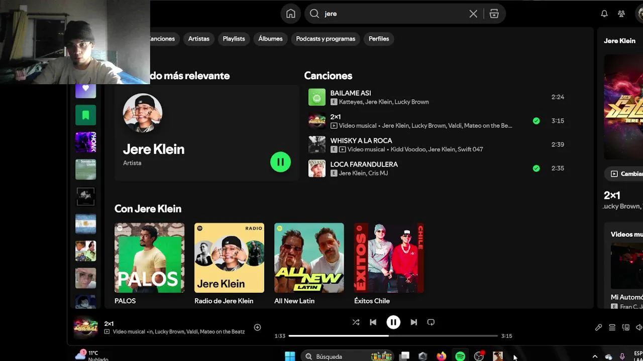Open All New Latin playlist card
The width and height of the screenshot is (643, 361).
(x=309, y=264)
